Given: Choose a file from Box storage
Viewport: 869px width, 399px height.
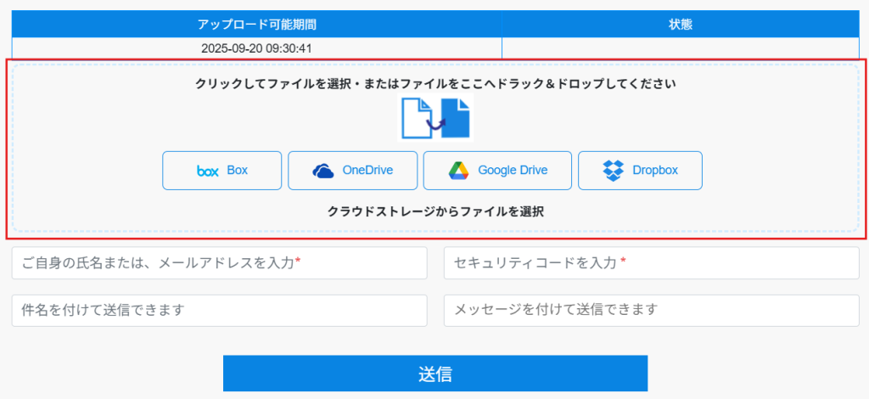Looking at the screenshot, I should [221, 171].
